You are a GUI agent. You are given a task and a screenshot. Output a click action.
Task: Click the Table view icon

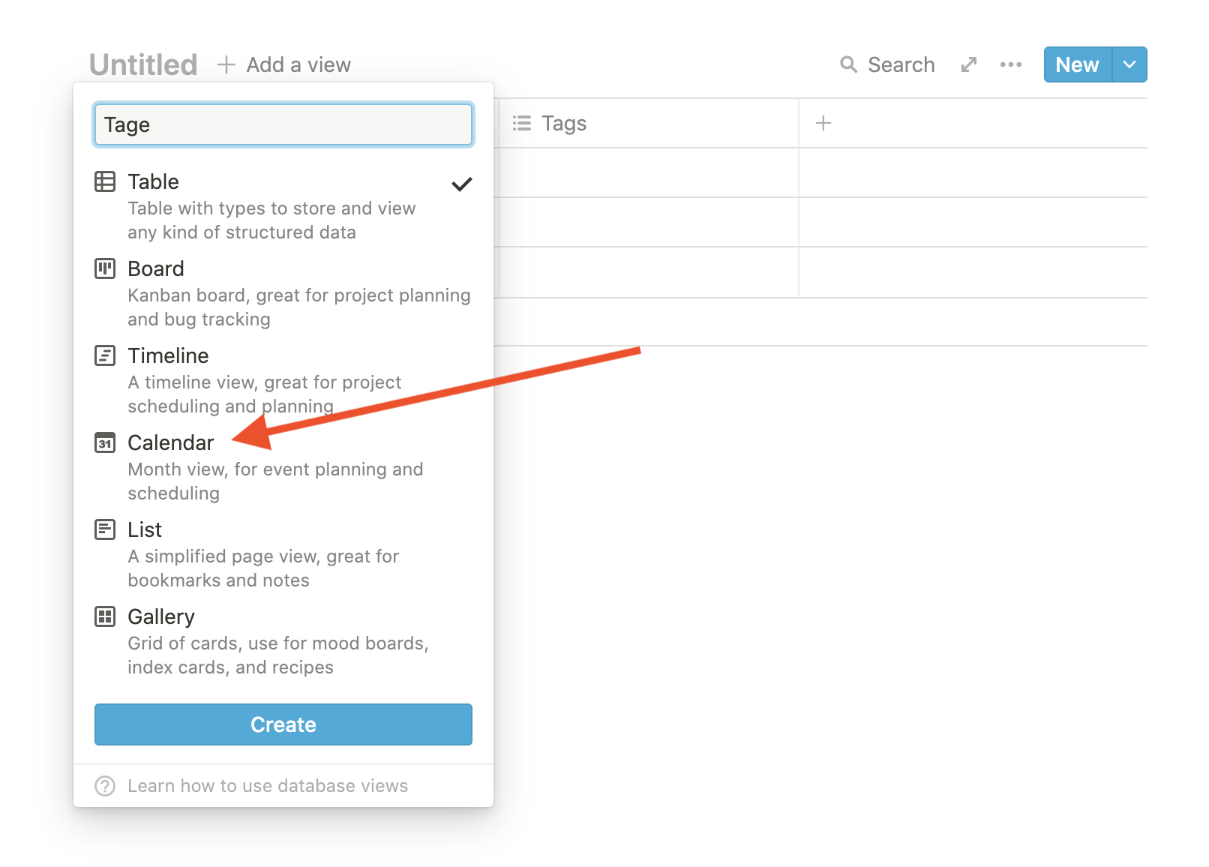coord(105,181)
